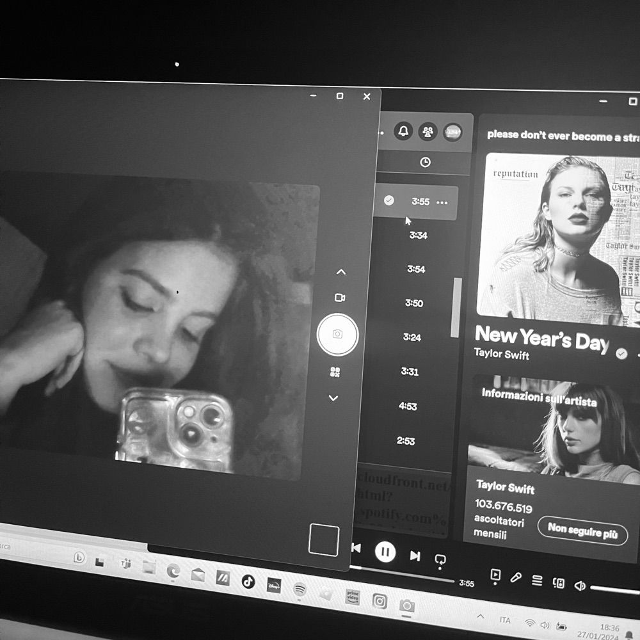Select the track lasting 3:34
640x640 pixels.
[419, 236]
